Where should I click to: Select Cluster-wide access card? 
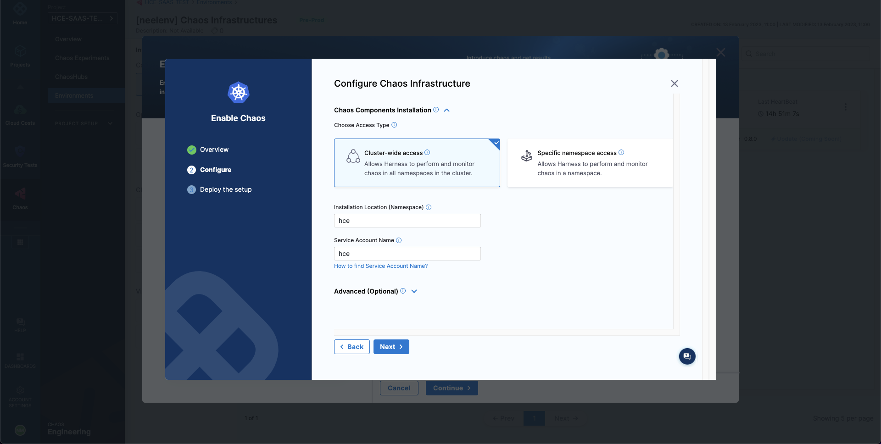(417, 163)
